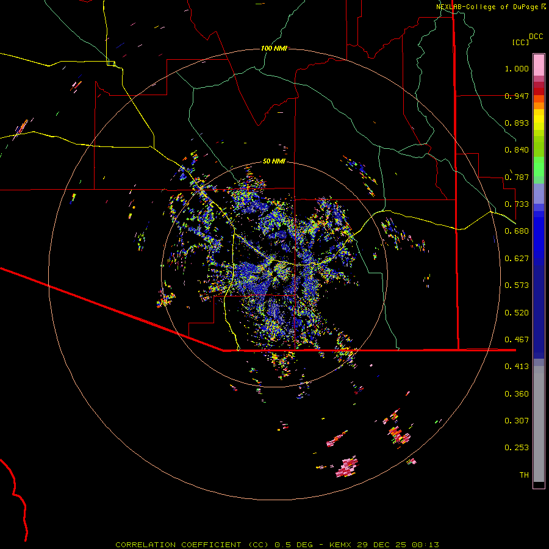
Task: Pick the orange color bar segment
Action: [x=539, y=106]
